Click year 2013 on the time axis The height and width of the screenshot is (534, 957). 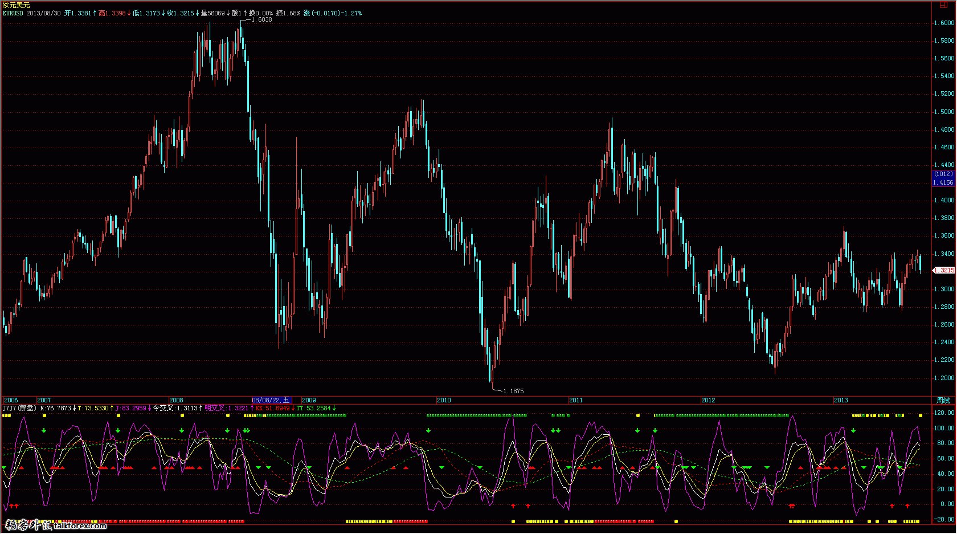point(841,400)
